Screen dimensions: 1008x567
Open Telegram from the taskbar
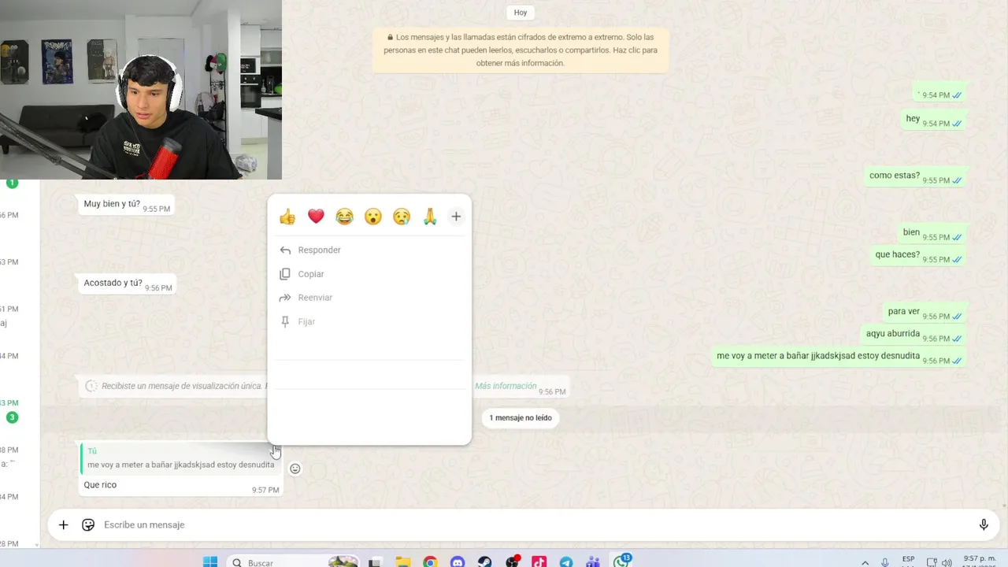coord(566,562)
